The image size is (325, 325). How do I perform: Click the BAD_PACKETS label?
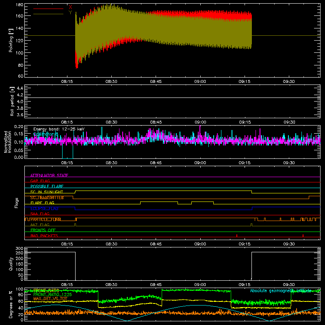pyautogui.click(x=44, y=236)
